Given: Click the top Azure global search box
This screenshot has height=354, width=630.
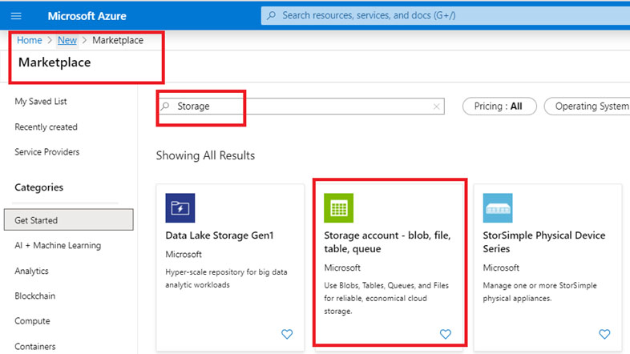Looking at the screenshot, I should tap(441, 15).
